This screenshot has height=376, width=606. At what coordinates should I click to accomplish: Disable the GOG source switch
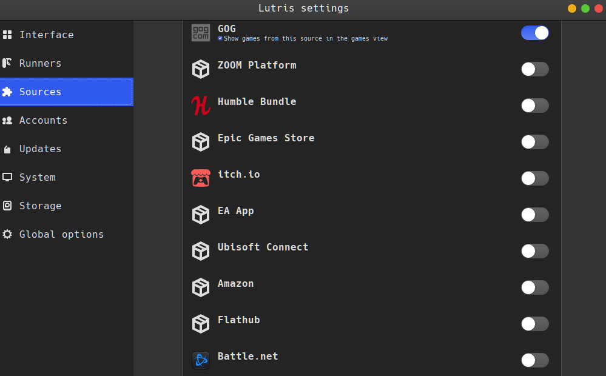535,33
